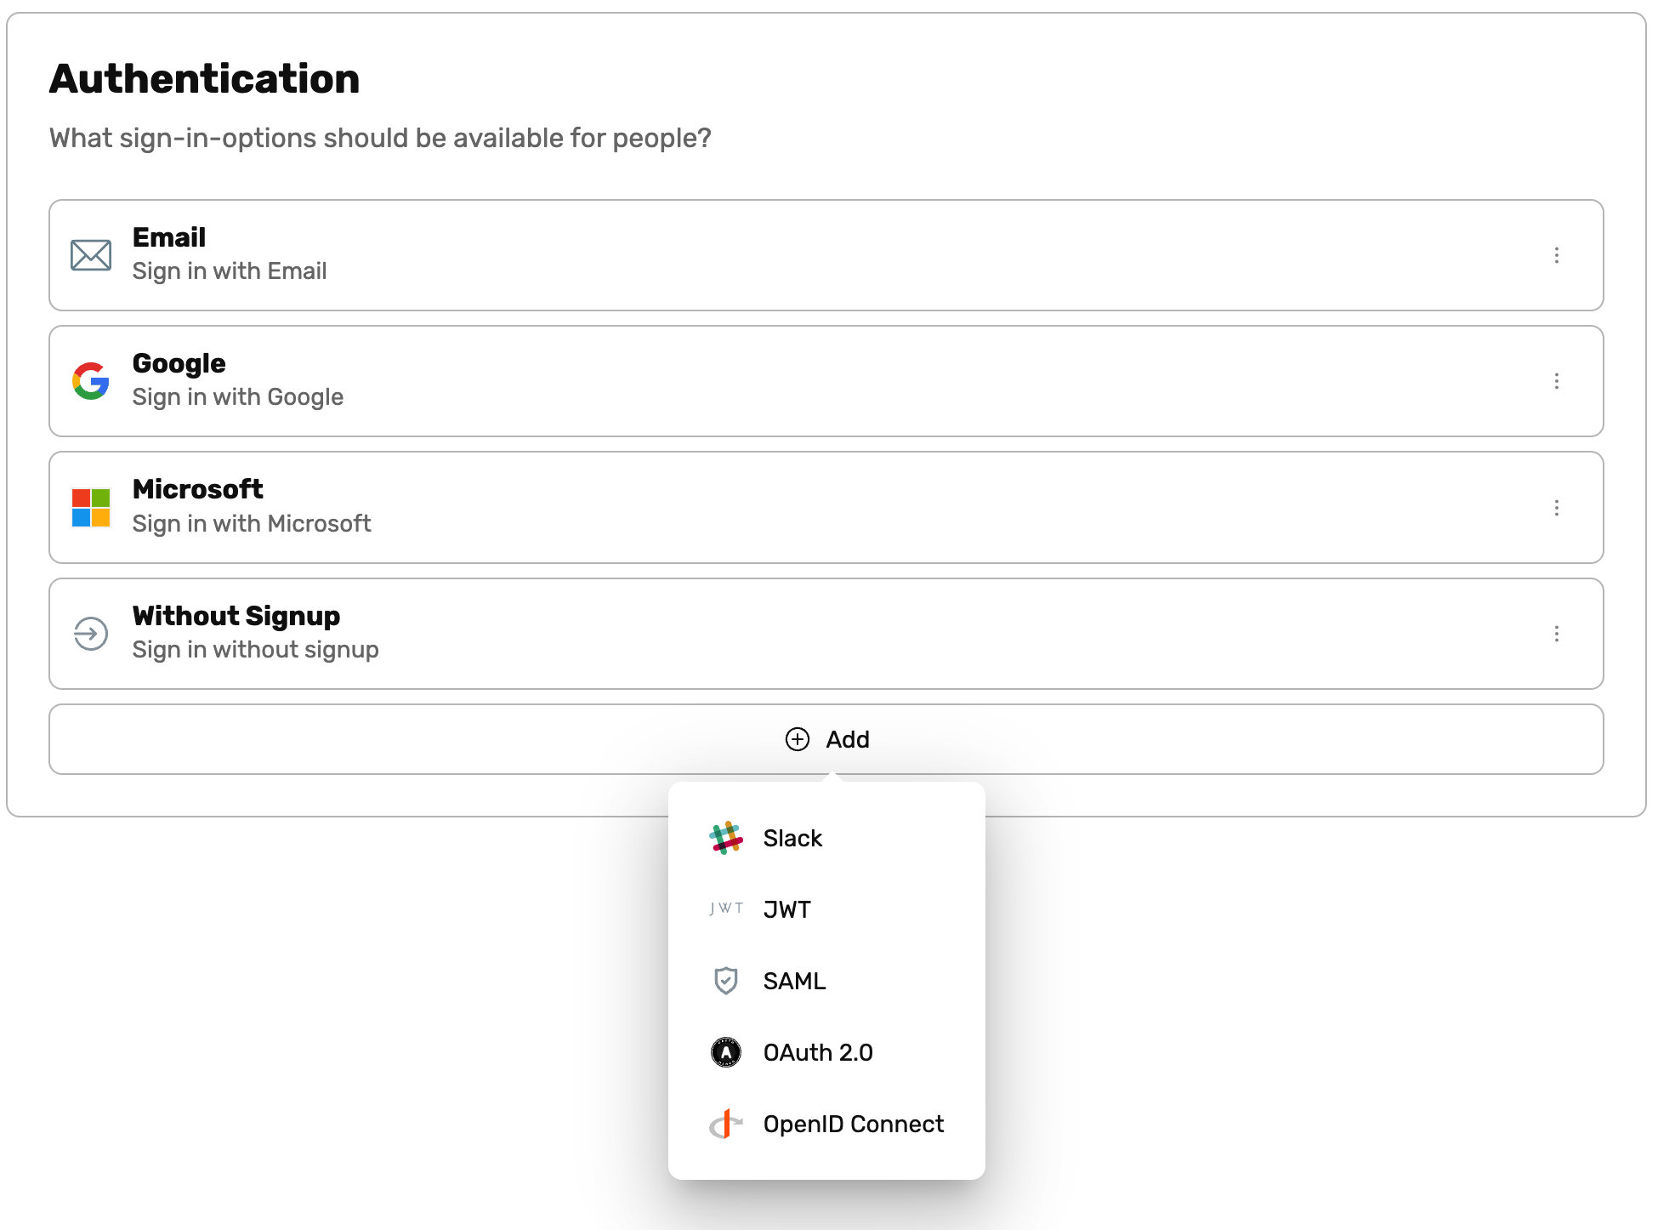Select SAML from the provider list

coord(794,980)
